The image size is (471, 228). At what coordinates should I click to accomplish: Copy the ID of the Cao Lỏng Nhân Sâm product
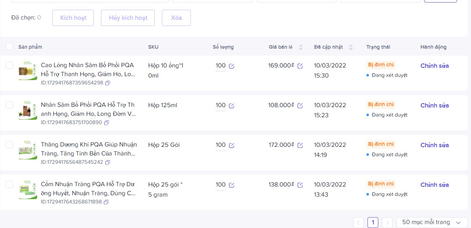[x=107, y=83]
